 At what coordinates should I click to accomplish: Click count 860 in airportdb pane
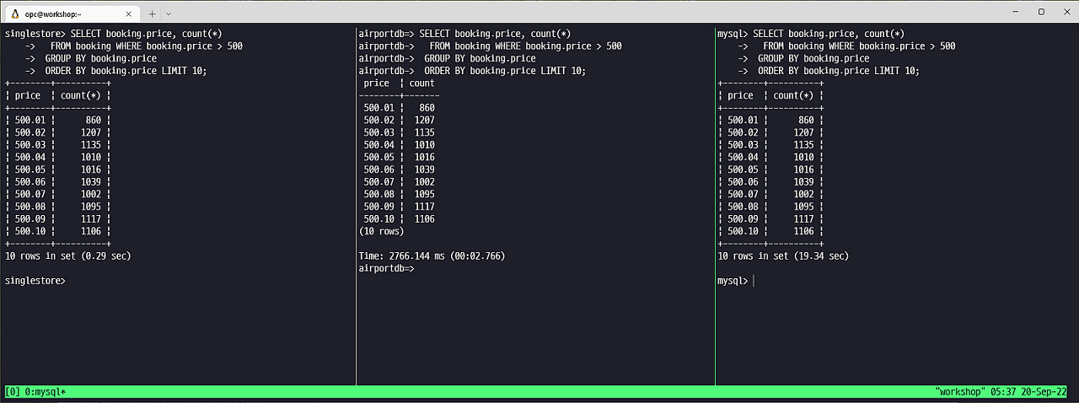coord(427,108)
